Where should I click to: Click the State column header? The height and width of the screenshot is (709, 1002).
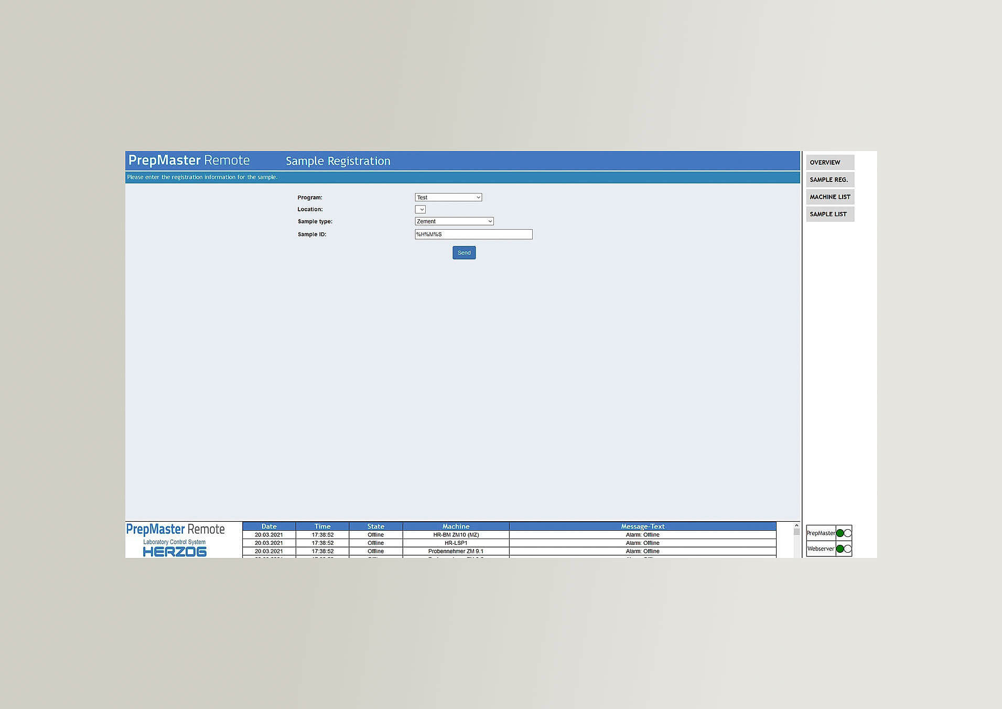pyautogui.click(x=375, y=526)
